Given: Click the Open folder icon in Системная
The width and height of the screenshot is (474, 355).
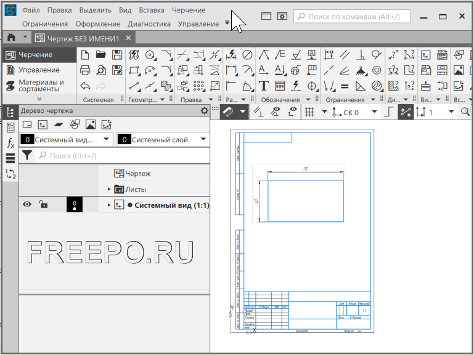Looking at the screenshot, I should tap(101, 55).
